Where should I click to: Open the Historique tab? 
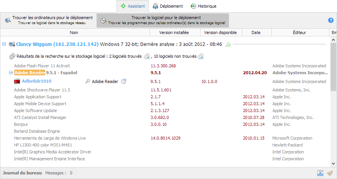[204, 6]
